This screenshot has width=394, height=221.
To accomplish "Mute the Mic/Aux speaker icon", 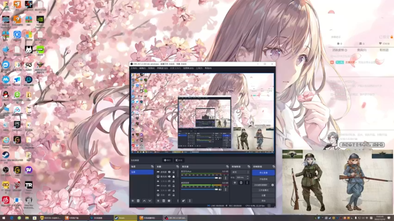I will [x=220, y=178].
